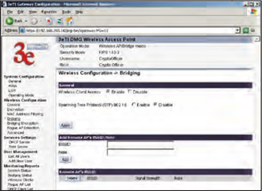Viewport: 262px width, 191px height.
Task: Click the Note input field
Action: (x=140, y=152)
